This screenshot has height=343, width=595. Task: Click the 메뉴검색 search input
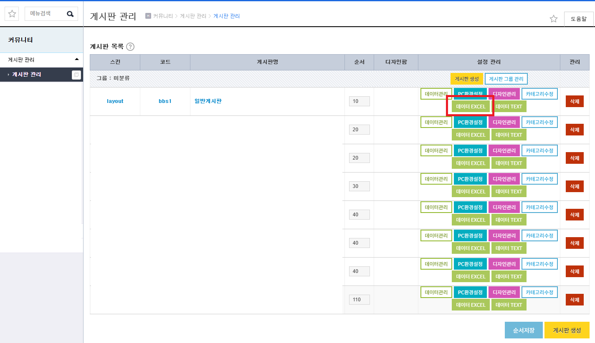point(46,14)
